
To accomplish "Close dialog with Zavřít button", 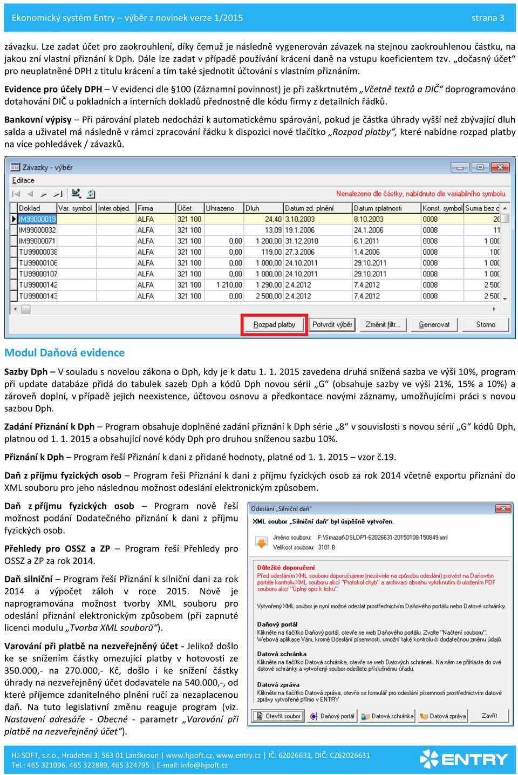I will 489,716.
